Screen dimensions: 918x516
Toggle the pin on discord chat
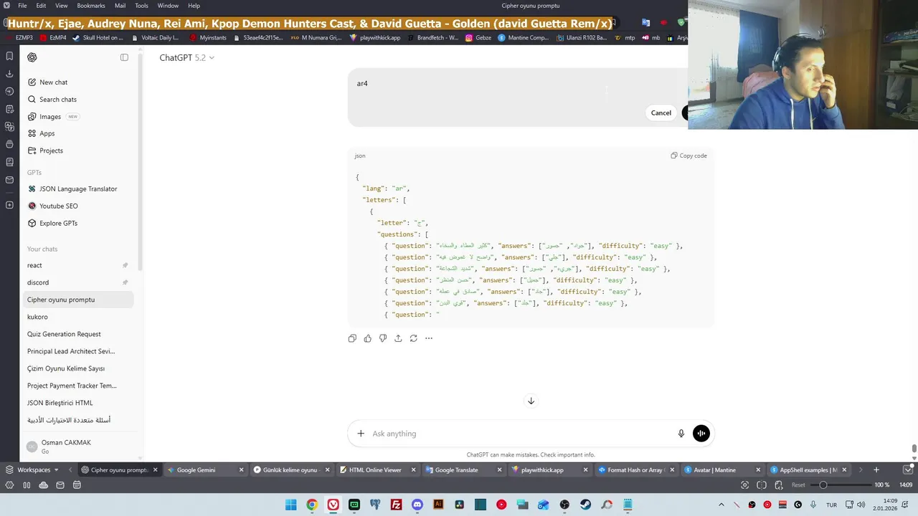coord(125,282)
